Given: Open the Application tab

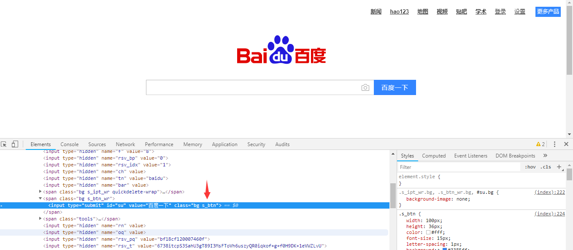Looking at the screenshot, I should [224, 144].
